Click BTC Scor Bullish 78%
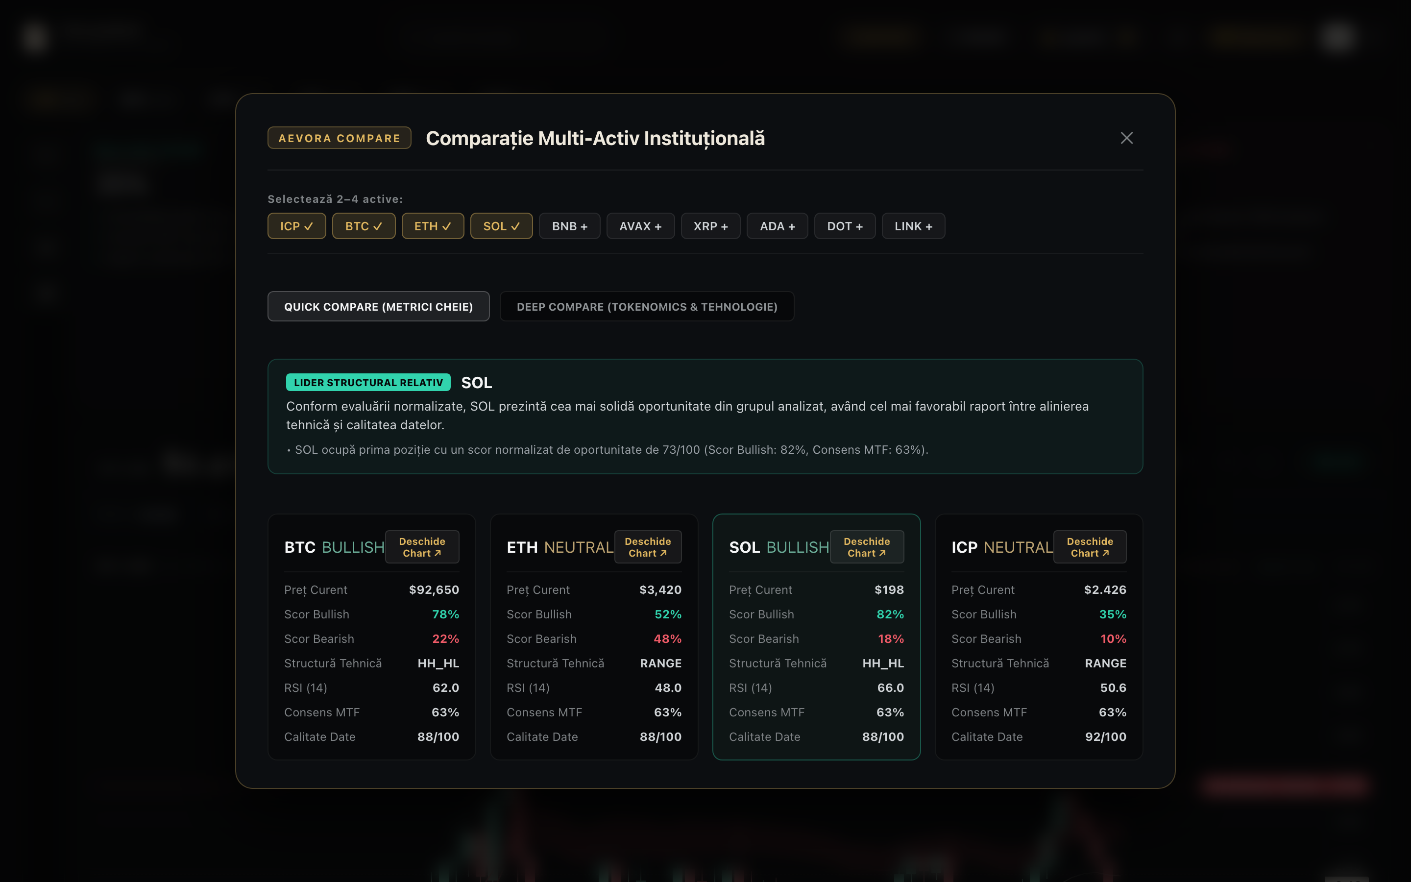This screenshot has height=882, width=1411. tap(445, 614)
